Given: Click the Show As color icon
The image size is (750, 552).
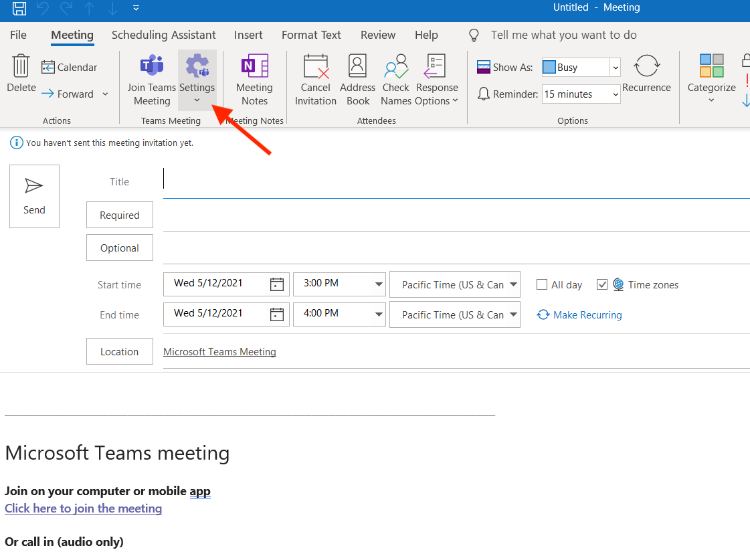Looking at the screenshot, I should (x=484, y=67).
